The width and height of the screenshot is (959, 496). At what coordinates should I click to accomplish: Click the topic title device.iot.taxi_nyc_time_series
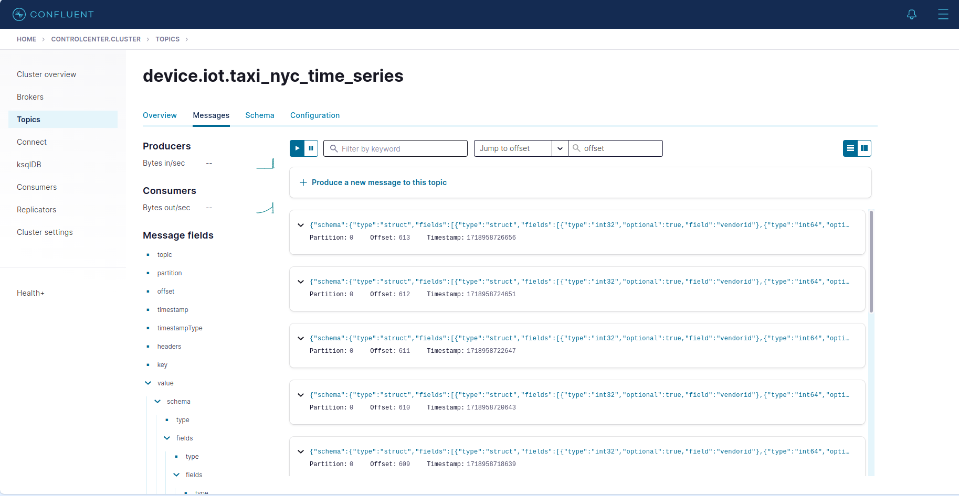[273, 76]
